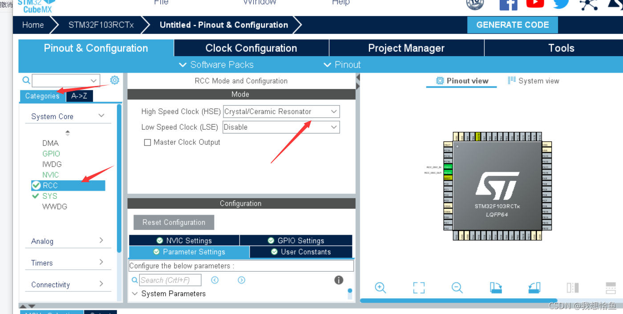This screenshot has height=314, width=623.
Task: Go to the previous parameter search result
Action: (x=215, y=280)
